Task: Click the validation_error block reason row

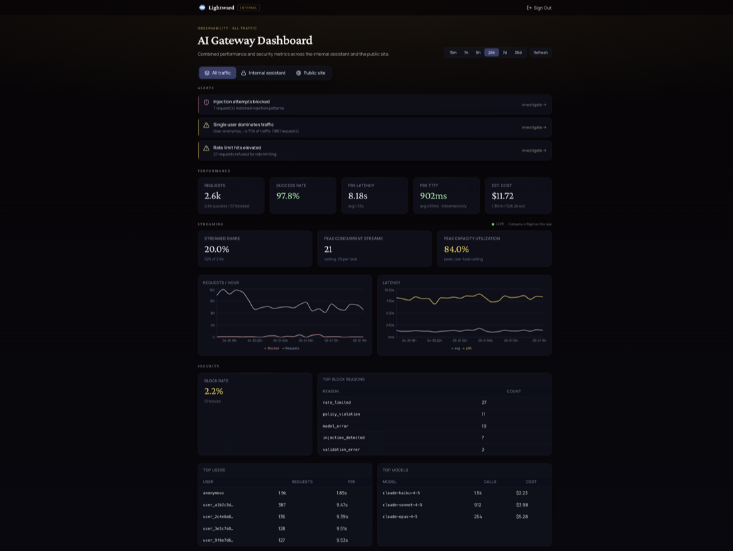Action: 434,450
